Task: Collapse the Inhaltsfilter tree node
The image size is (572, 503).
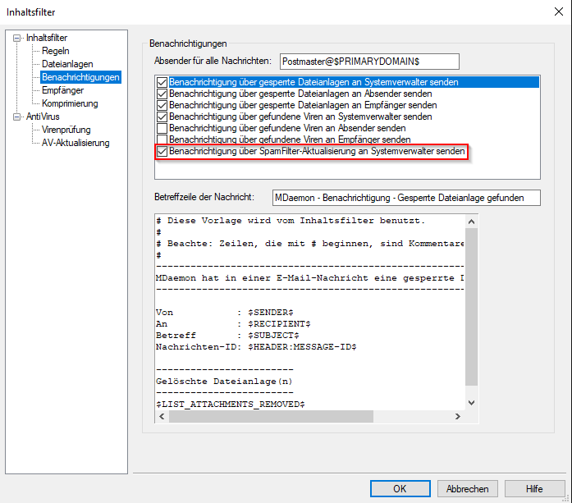Action: [x=18, y=38]
